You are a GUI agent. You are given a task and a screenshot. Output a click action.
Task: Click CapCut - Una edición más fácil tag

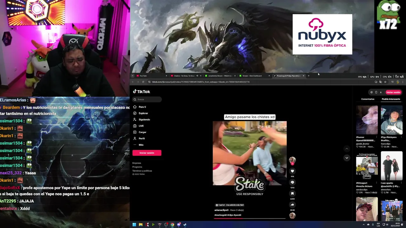point(230,205)
